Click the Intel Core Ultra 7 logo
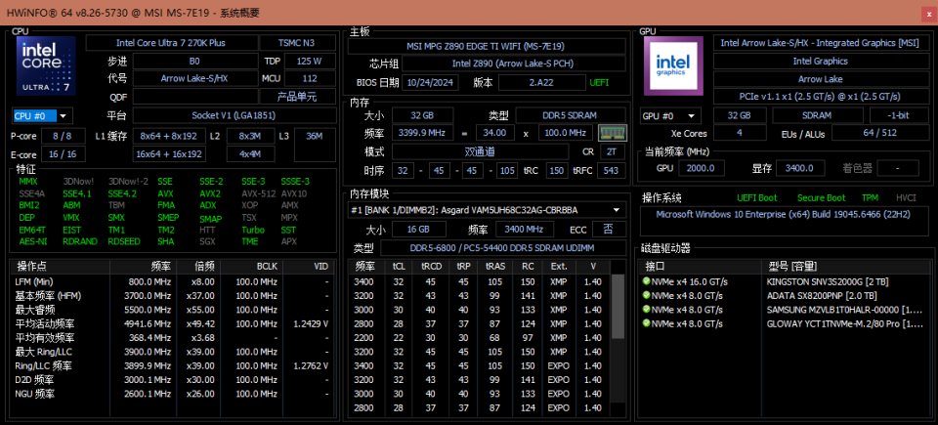 (47, 65)
